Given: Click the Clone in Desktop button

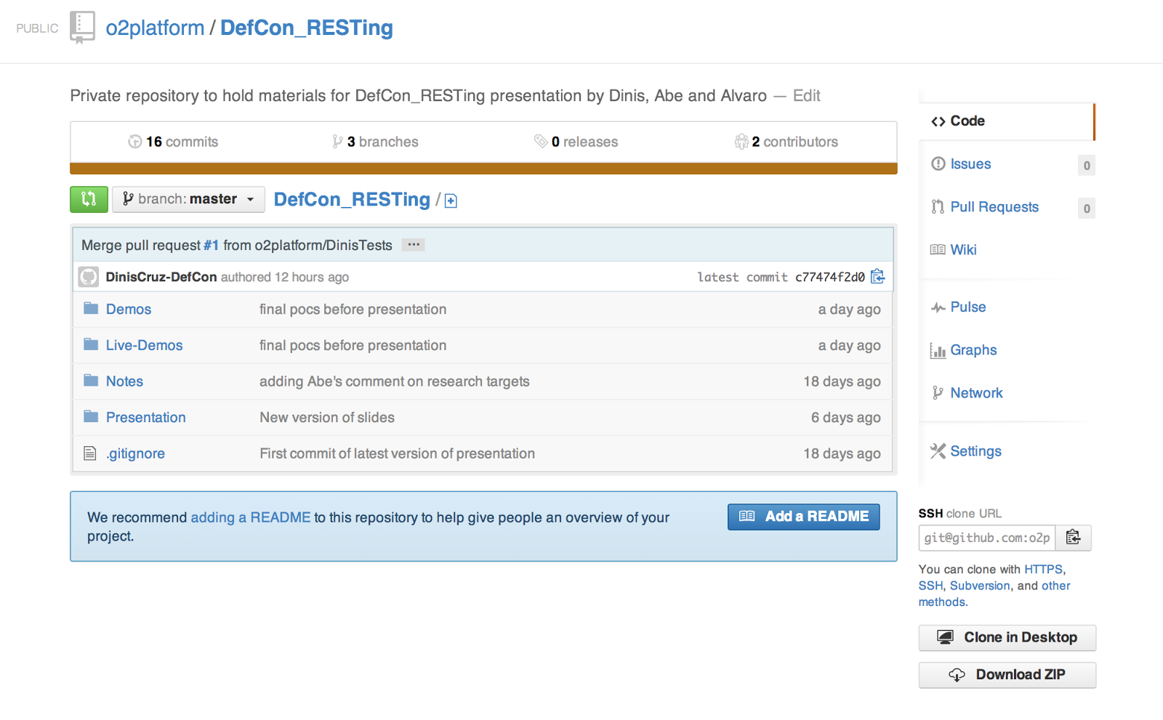Looking at the screenshot, I should [x=1007, y=638].
